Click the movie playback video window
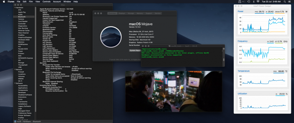294x123 pixels. pos(174,91)
